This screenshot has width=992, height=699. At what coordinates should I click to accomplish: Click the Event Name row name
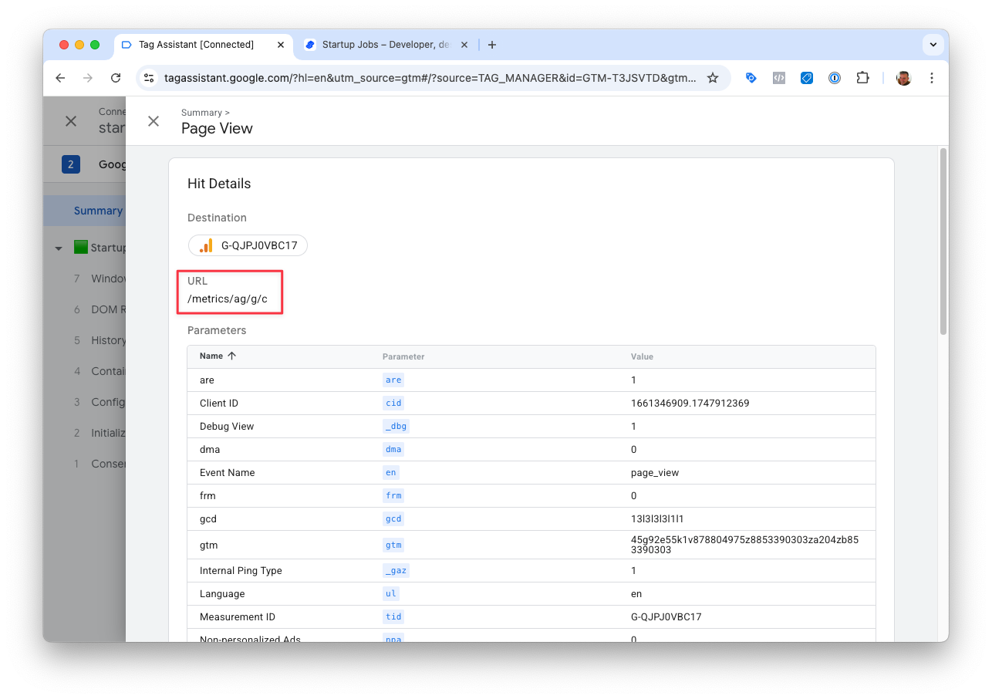pos(227,473)
